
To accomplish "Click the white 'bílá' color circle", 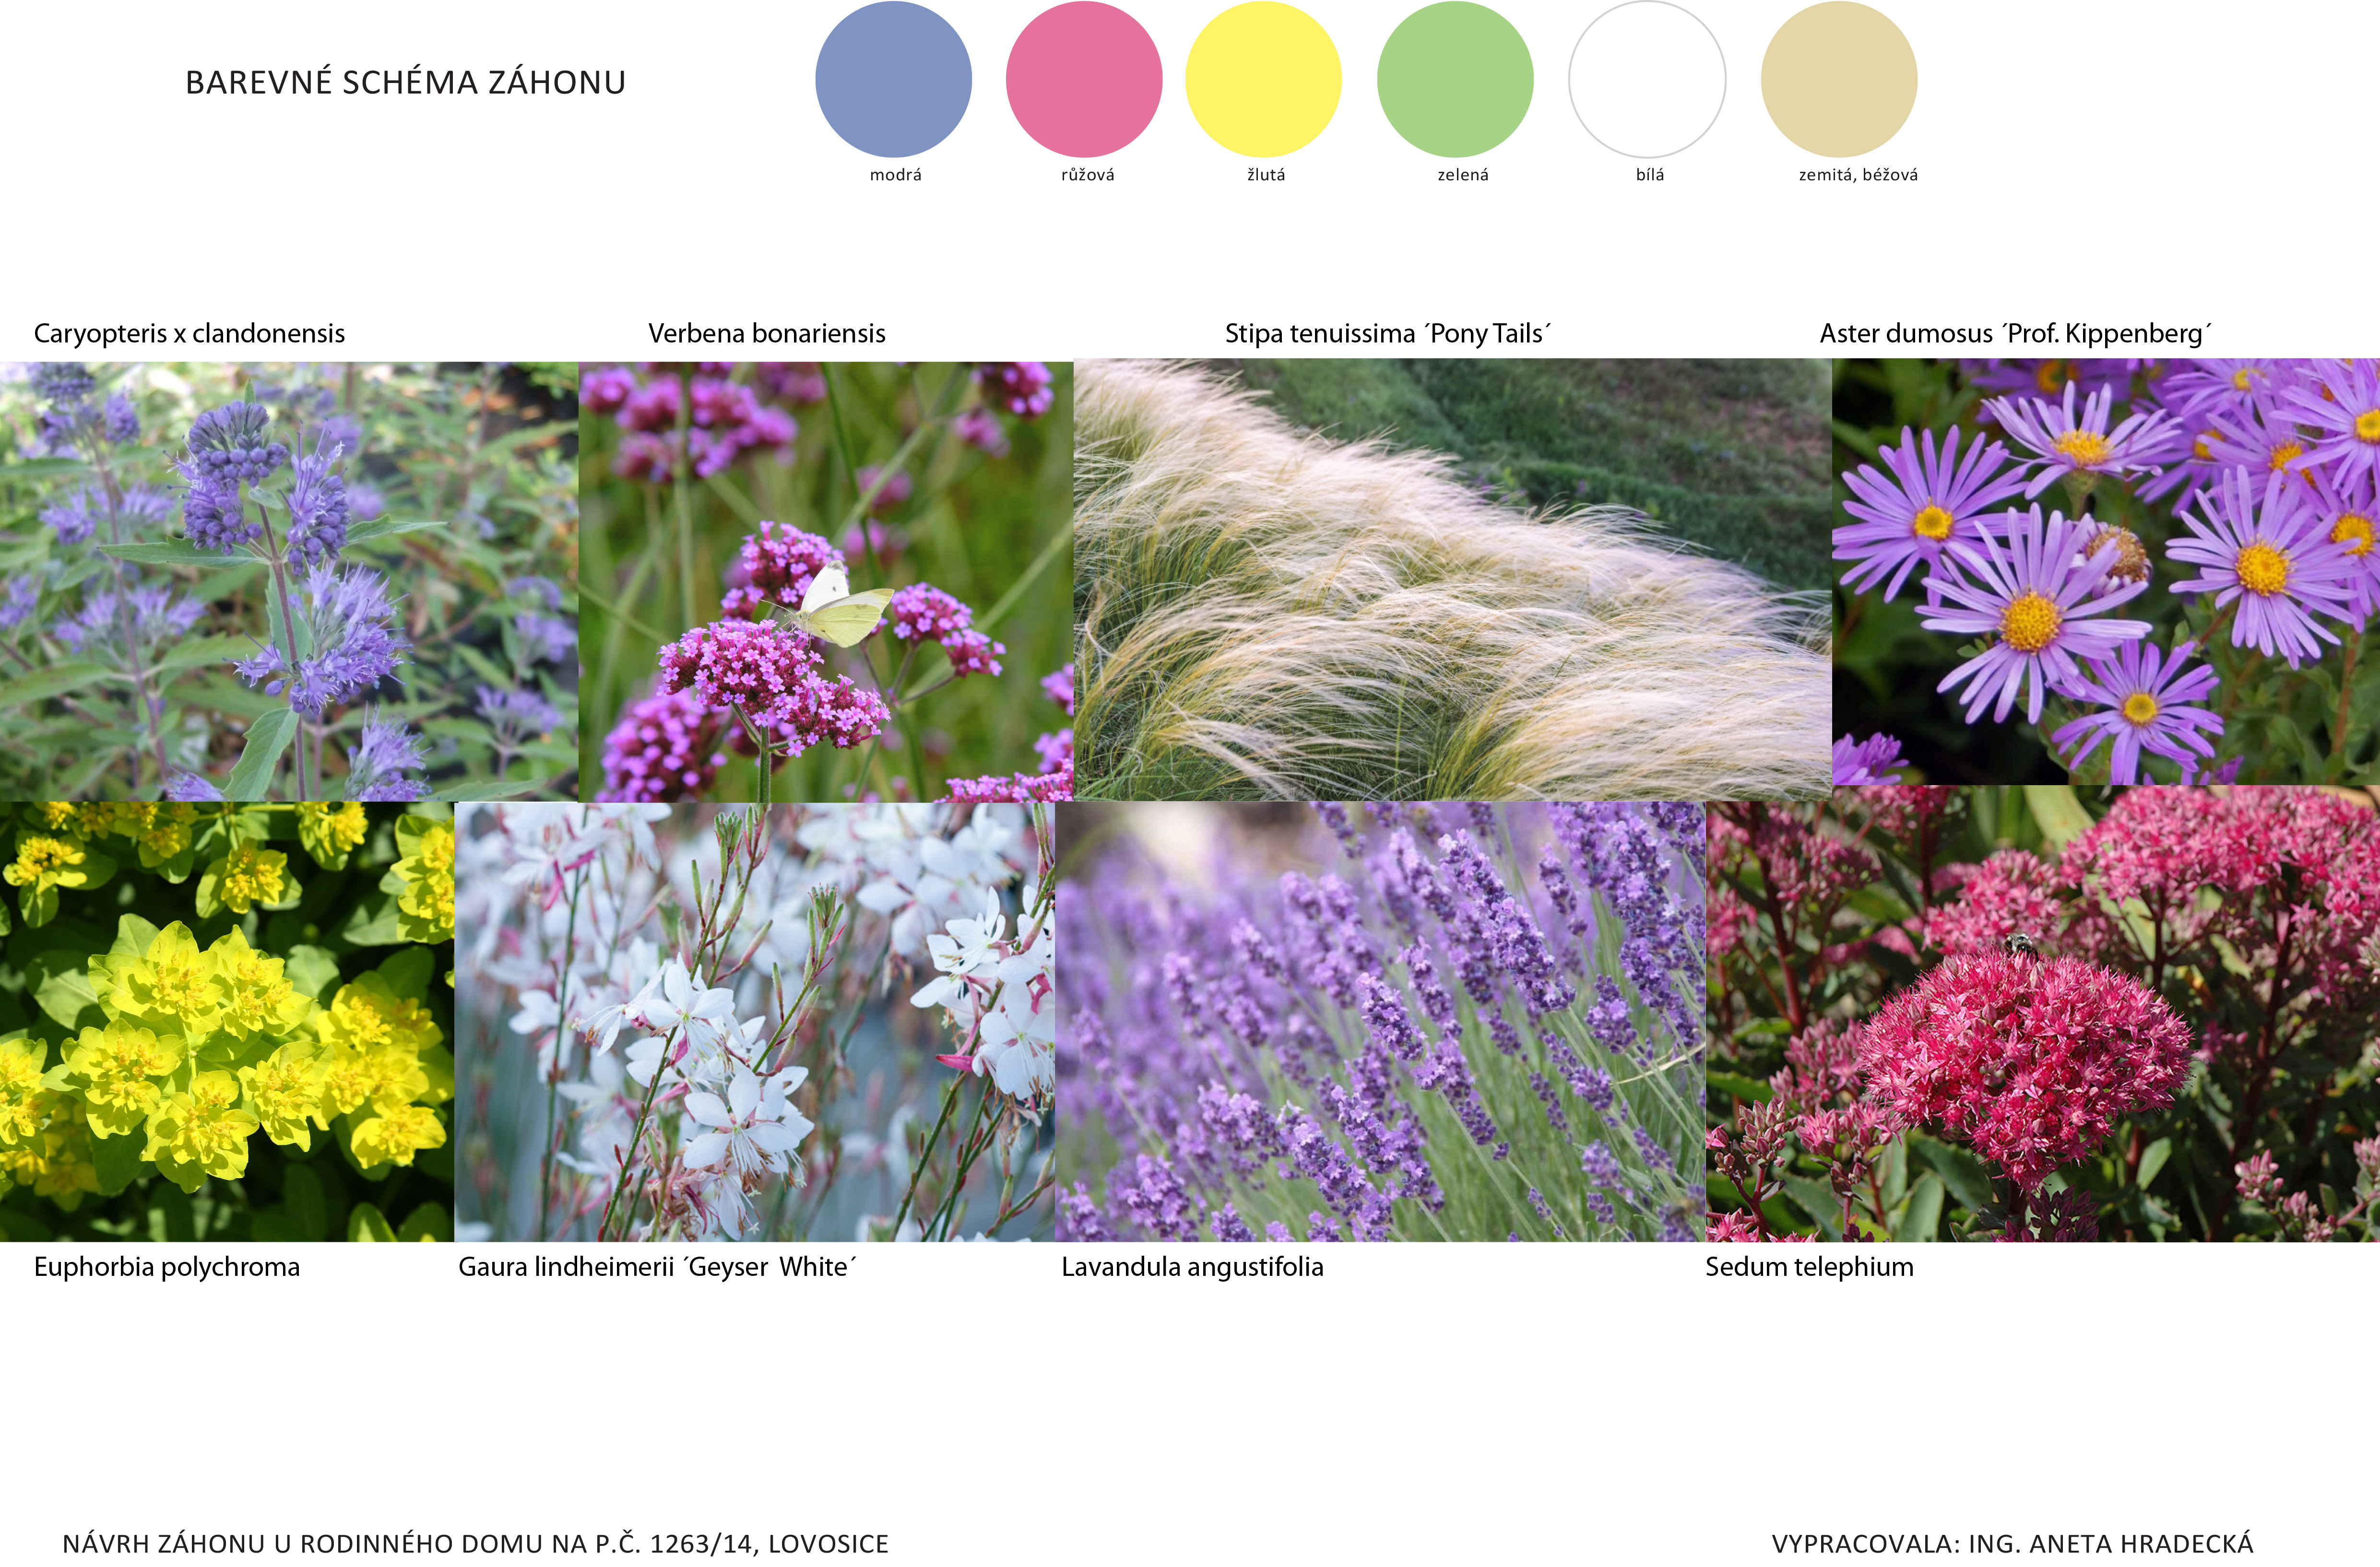I will click(x=1647, y=80).
